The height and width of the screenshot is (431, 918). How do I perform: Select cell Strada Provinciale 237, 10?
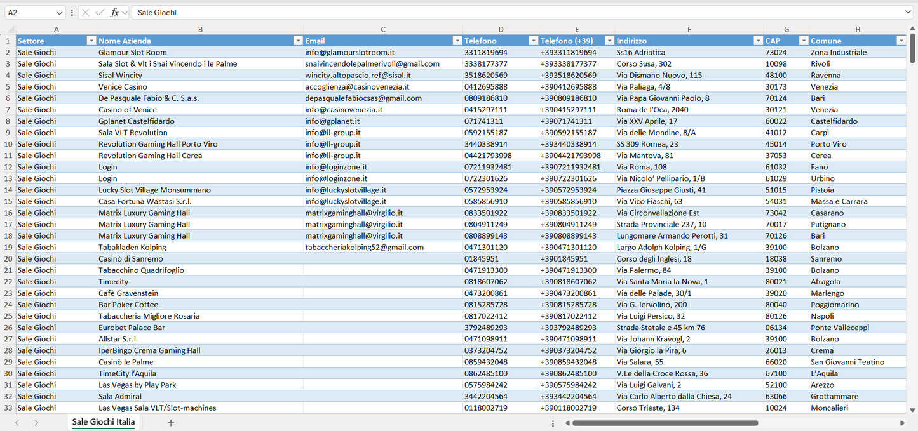pyautogui.click(x=689, y=224)
